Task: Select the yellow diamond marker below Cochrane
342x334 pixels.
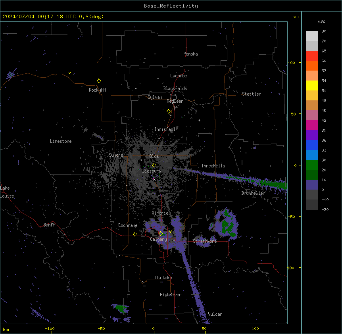Action: click(x=135, y=234)
